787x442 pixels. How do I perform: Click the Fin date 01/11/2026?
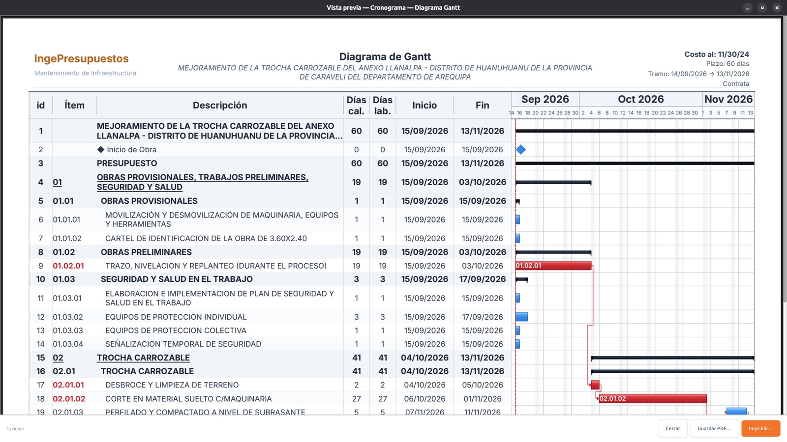point(483,399)
